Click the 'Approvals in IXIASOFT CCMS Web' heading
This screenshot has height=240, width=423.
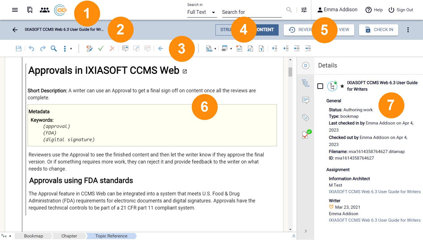[104, 70]
